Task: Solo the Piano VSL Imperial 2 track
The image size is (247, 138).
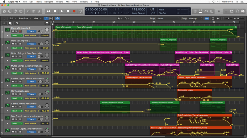Action: point(16,44)
